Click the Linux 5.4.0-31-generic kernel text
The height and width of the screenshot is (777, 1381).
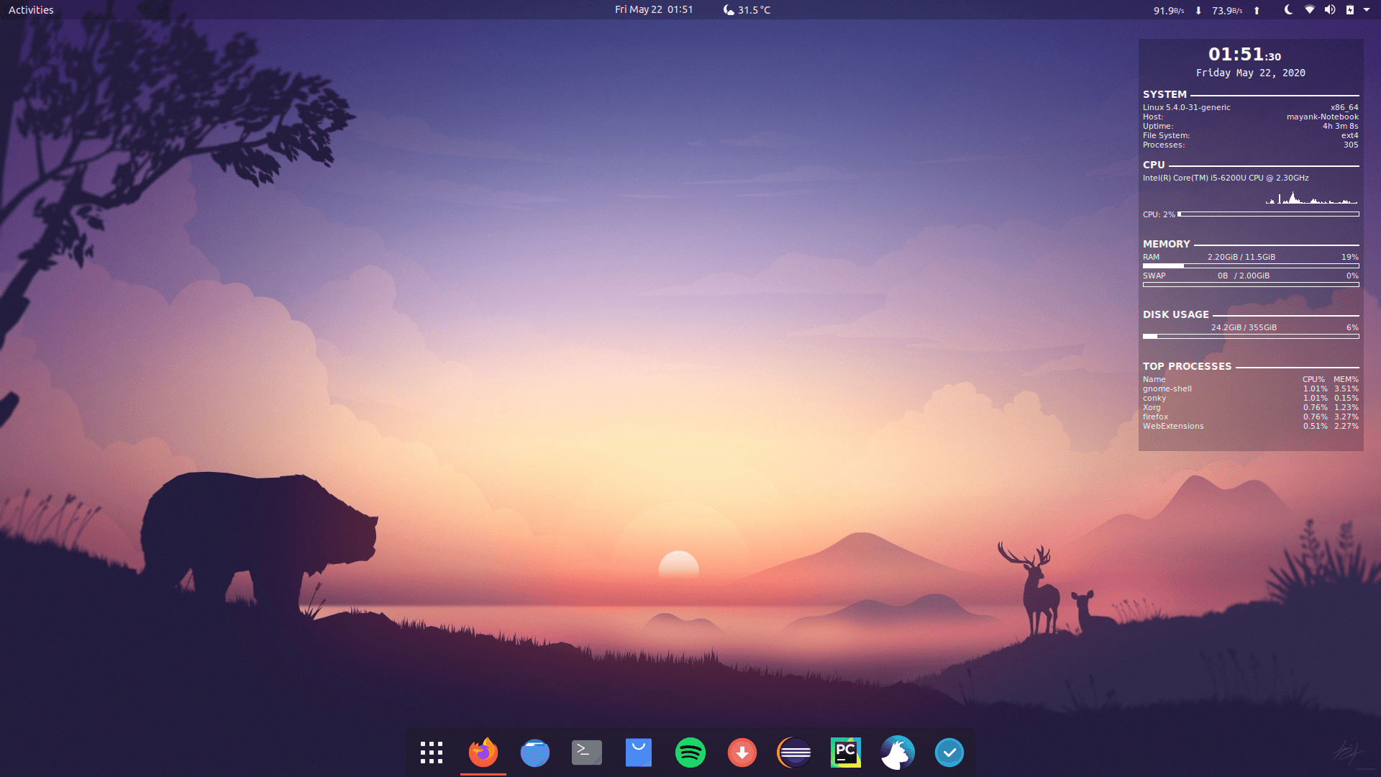tap(1187, 108)
